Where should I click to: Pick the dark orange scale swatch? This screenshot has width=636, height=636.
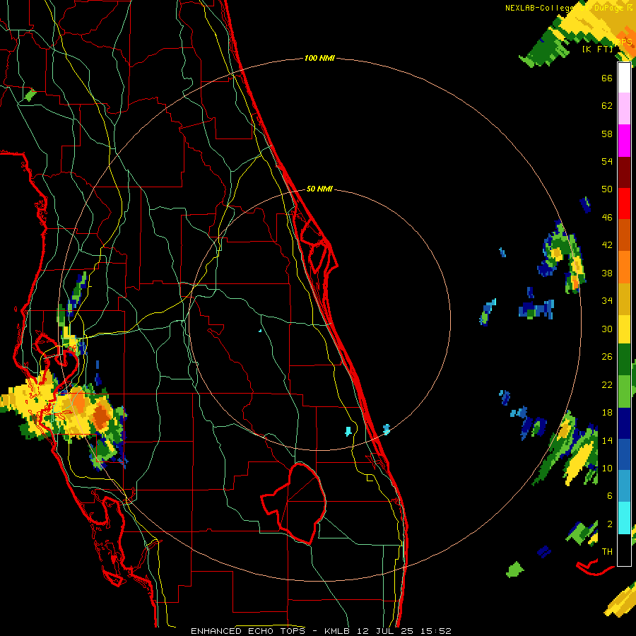coord(624,235)
